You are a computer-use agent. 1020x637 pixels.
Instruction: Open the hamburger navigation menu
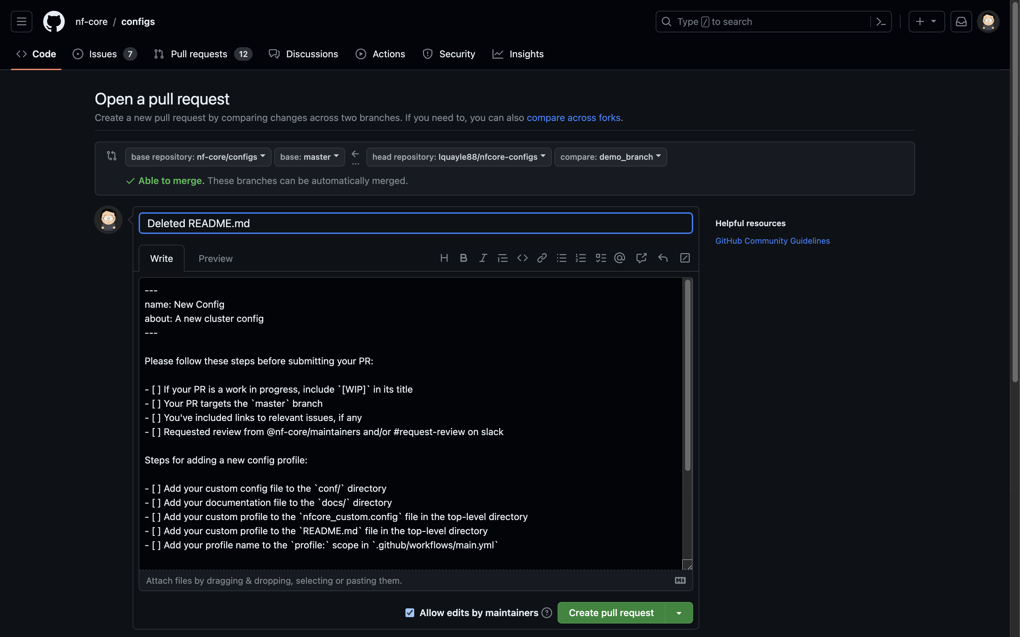click(22, 22)
